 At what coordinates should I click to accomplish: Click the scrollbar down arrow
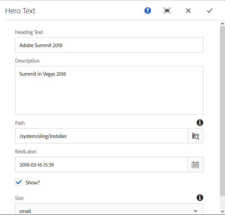tap(222, 211)
